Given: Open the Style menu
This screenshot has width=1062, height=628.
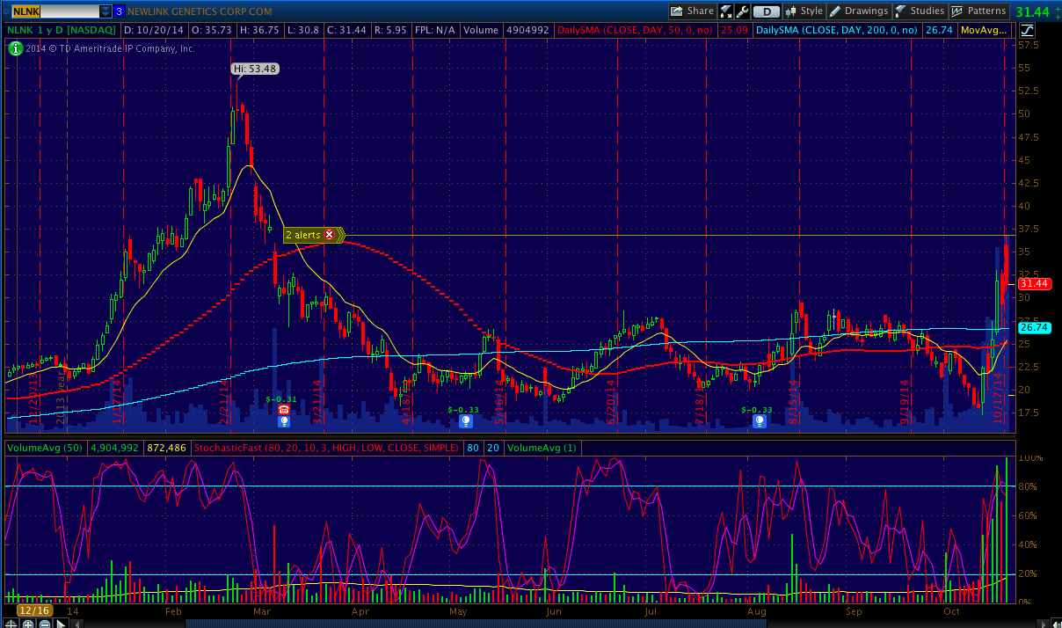Looking at the screenshot, I should pyautogui.click(x=804, y=11).
